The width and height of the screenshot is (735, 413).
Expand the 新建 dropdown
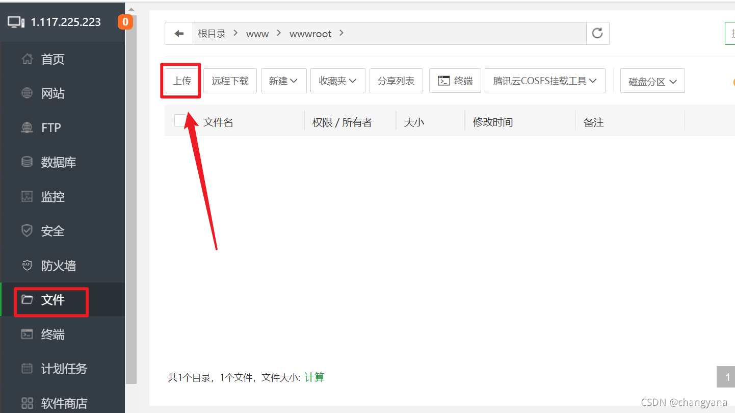[x=283, y=81]
